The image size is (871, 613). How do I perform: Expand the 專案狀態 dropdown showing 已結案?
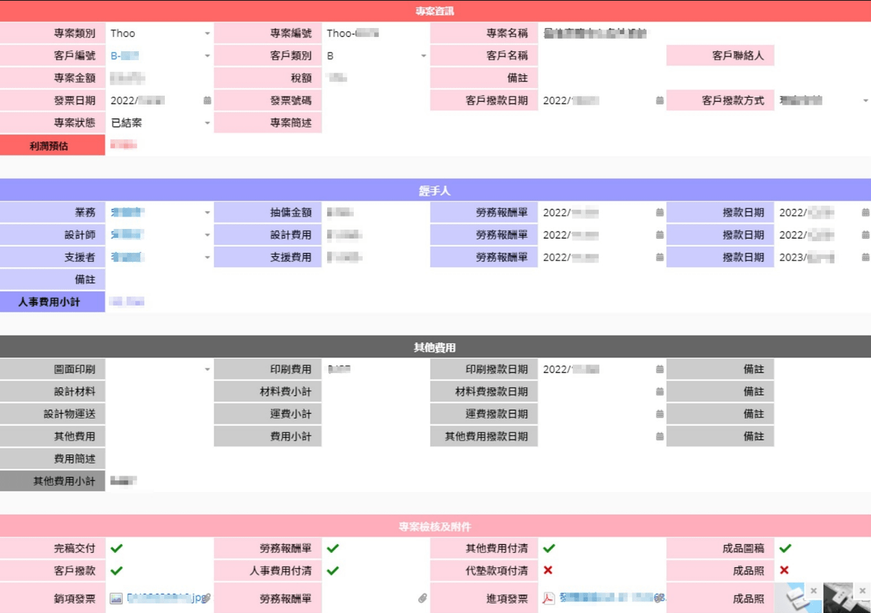click(x=207, y=123)
